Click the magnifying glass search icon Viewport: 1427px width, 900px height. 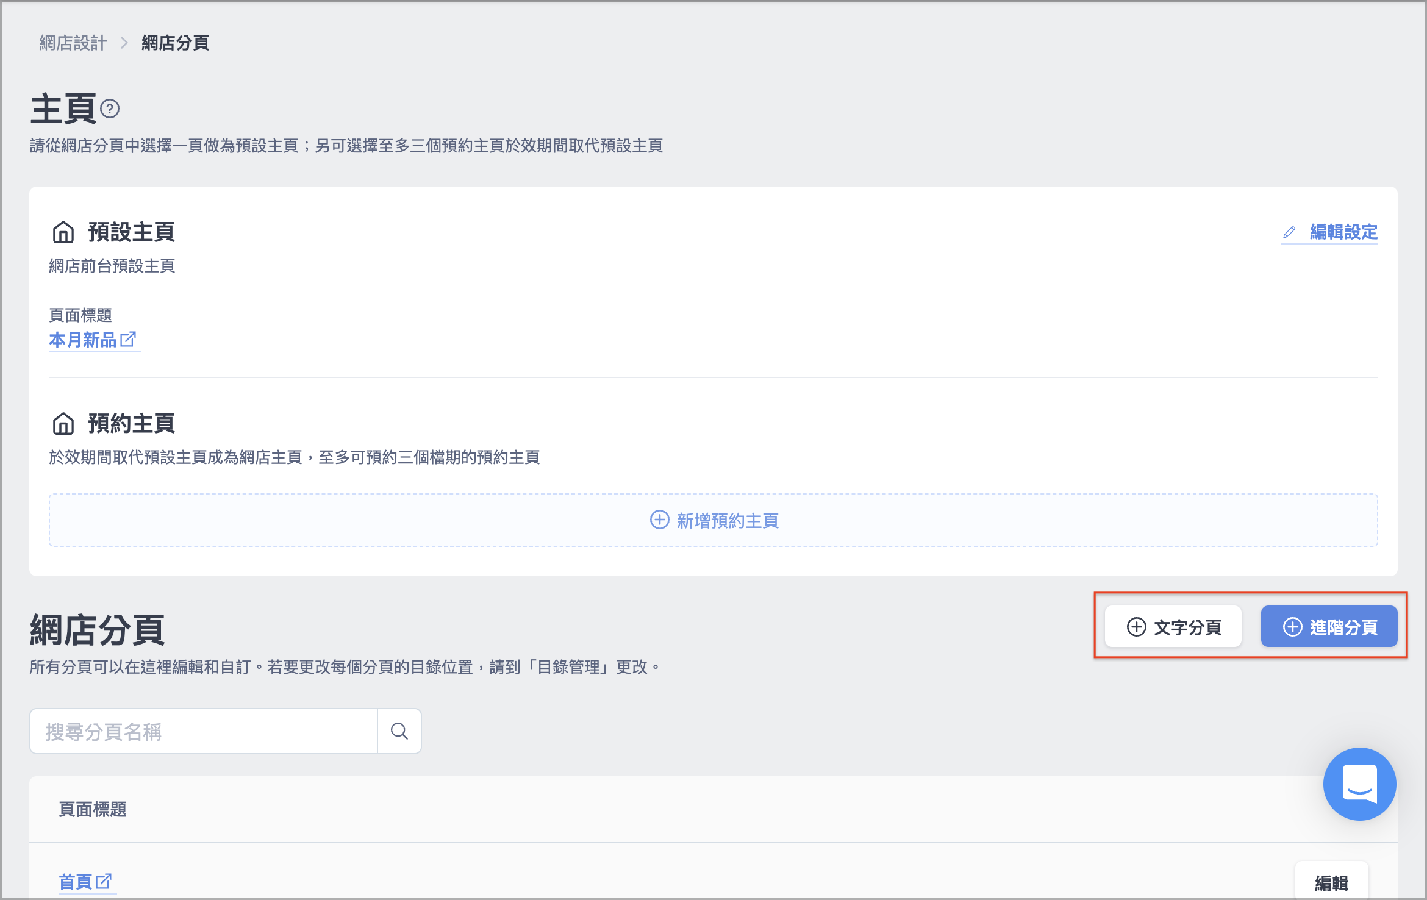399,731
